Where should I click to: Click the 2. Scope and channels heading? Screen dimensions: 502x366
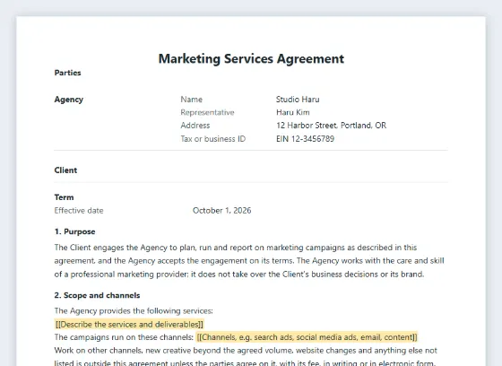(98, 295)
